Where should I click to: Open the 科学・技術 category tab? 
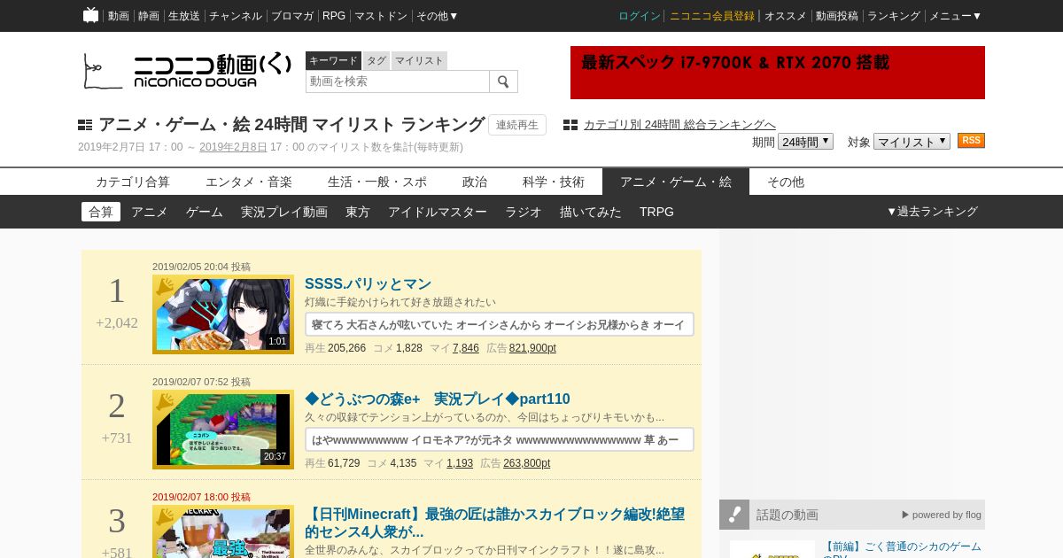[x=554, y=182]
